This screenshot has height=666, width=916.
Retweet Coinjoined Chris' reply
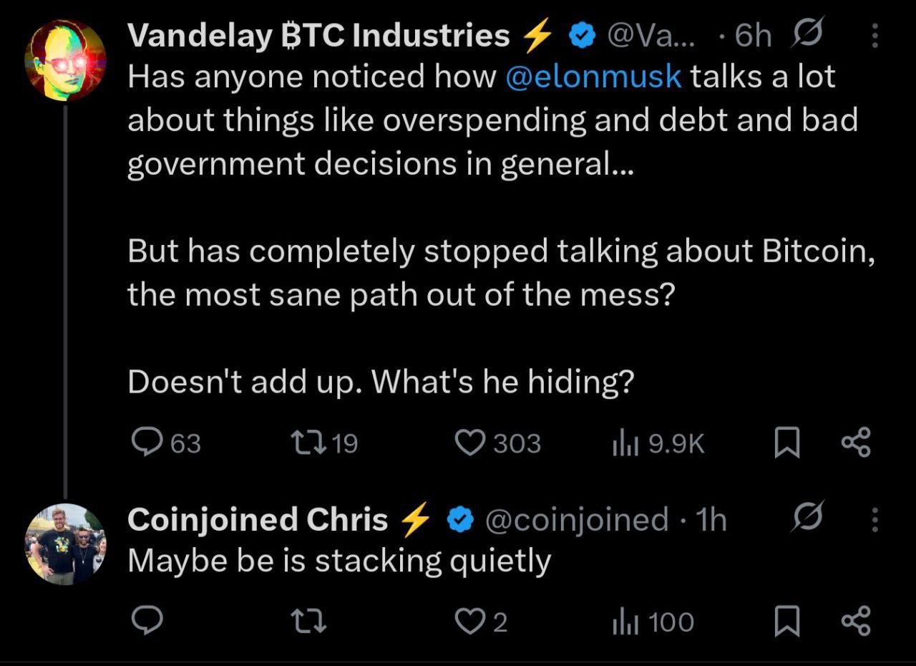tap(311, 622)
